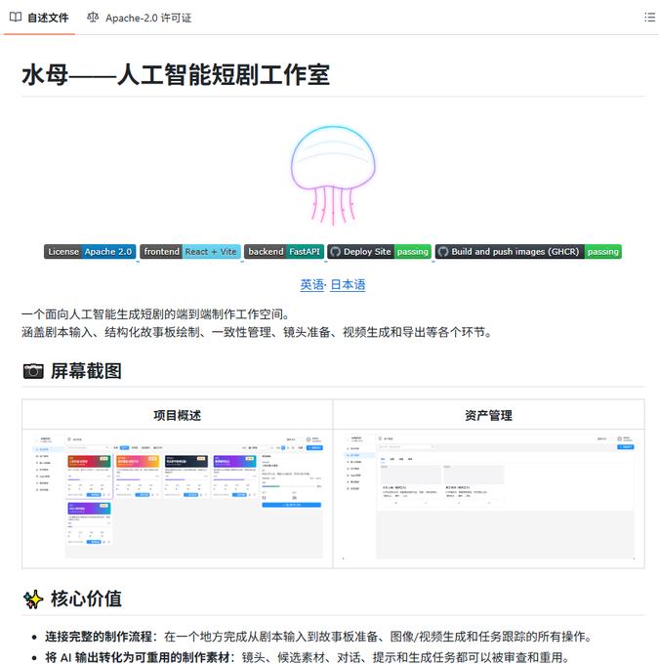Click the description line starting 涵盖剧本输入
Viewport: 659px width, 664px height.
(258, 332)
